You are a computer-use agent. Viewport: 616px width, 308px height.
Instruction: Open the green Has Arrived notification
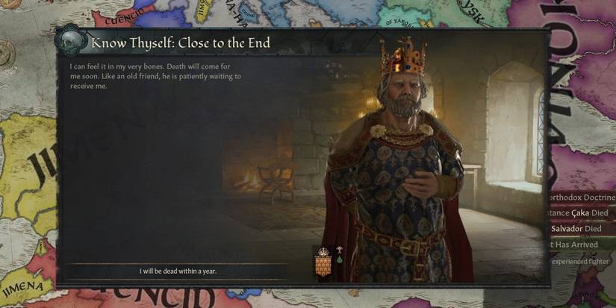coord(582,245)
